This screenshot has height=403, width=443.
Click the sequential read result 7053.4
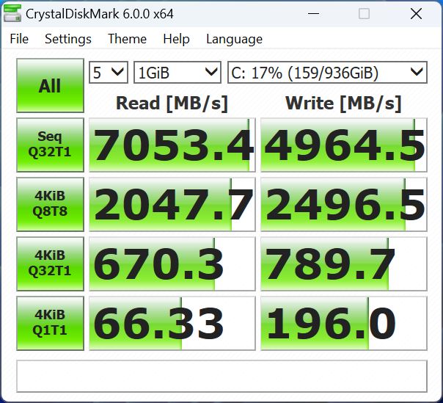[x=172, y=145]
